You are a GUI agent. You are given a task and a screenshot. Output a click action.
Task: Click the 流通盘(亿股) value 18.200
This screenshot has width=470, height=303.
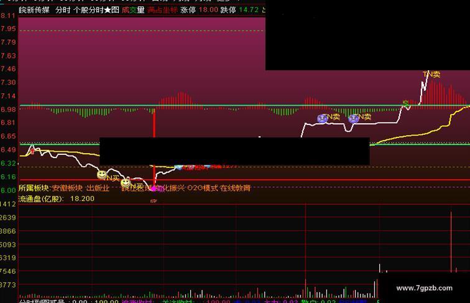coord(82,198)
